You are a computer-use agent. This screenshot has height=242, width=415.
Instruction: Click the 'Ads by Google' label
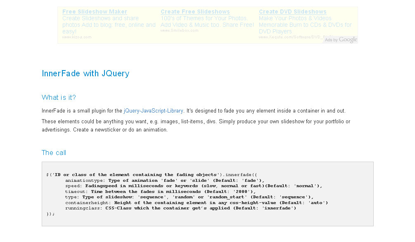coord(341,40)
